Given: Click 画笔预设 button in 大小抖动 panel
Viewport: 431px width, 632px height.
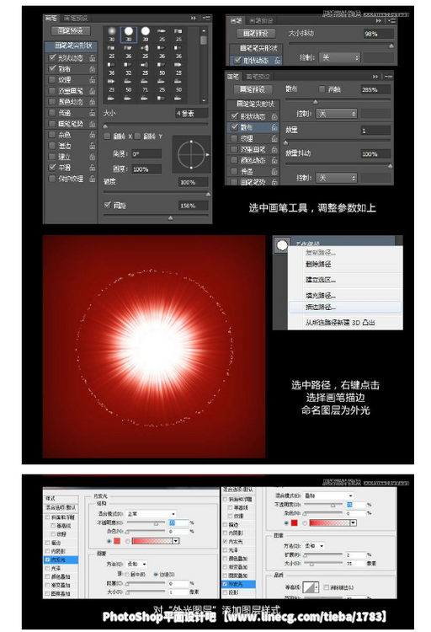Looking at the screenshot, I should pyautogui.click(x=255, y=34).
